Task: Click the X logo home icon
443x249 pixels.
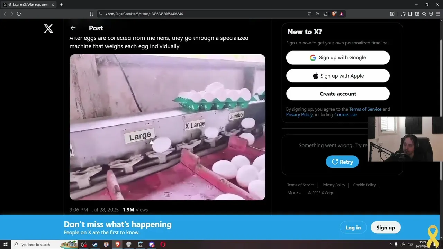Action: (48, 28)
